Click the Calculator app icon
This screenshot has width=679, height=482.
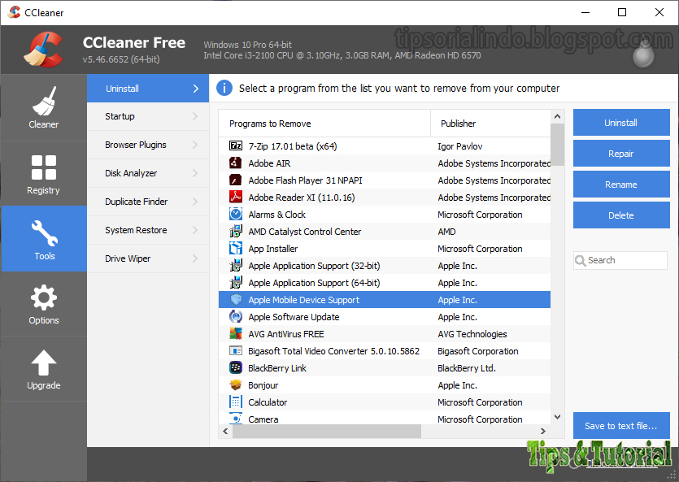point(236,402)
